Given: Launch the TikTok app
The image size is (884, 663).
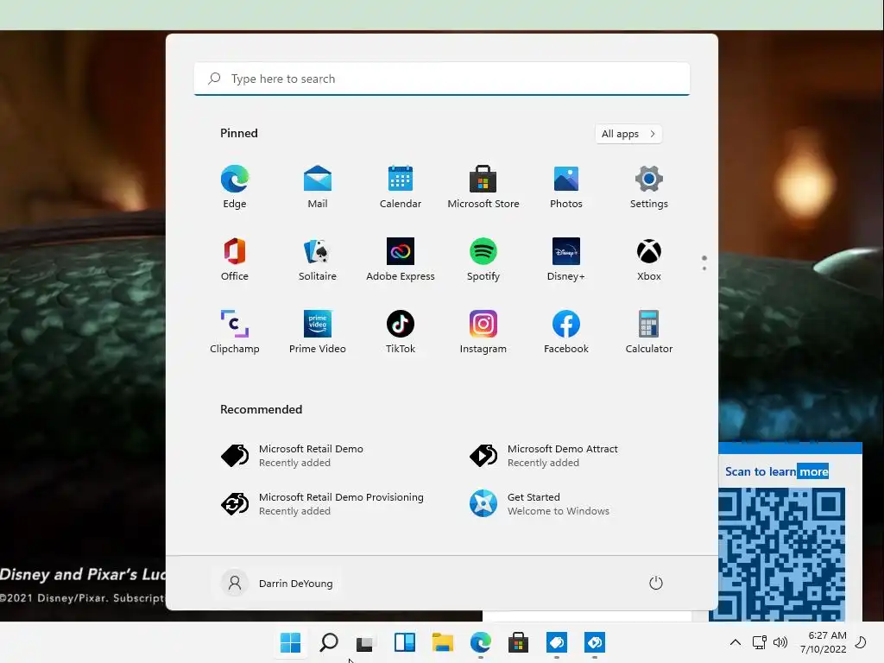Looking at the screenshot, I should pyautogui.click(x=401, y=332).
